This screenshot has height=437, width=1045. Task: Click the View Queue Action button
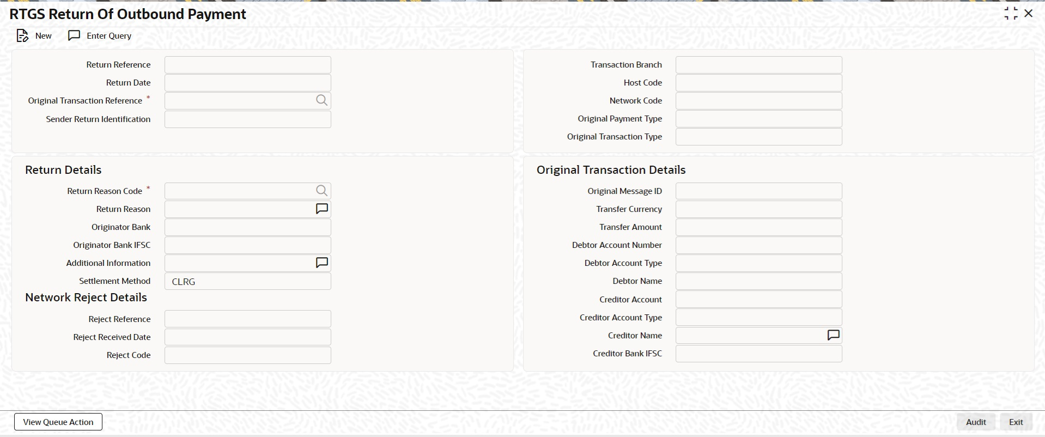58,422
